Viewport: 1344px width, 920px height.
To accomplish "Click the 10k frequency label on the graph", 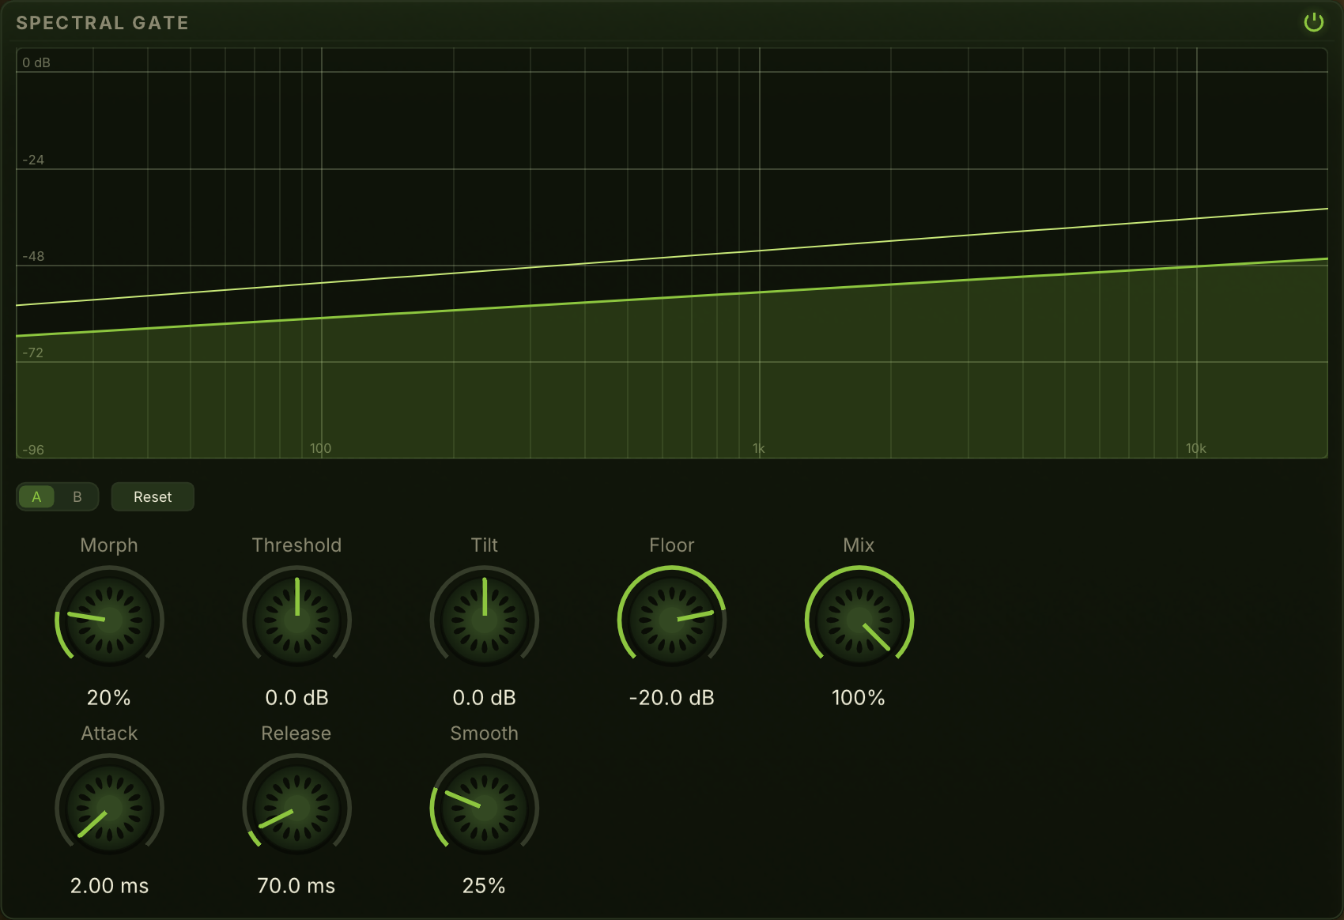I will click(x=1196, y=449).
